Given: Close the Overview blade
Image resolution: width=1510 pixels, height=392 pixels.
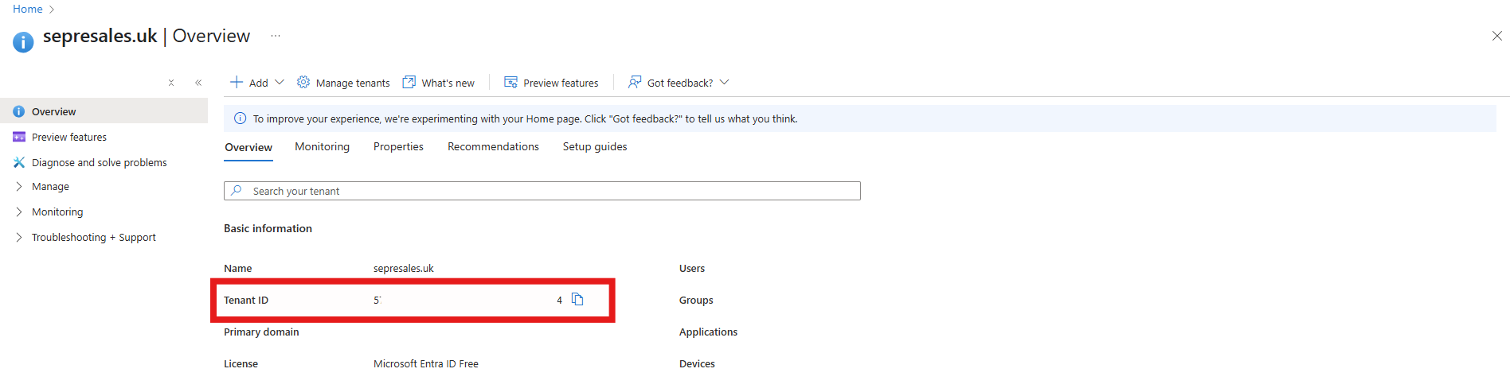Looking at the screenshot, I should [1497, 36].
